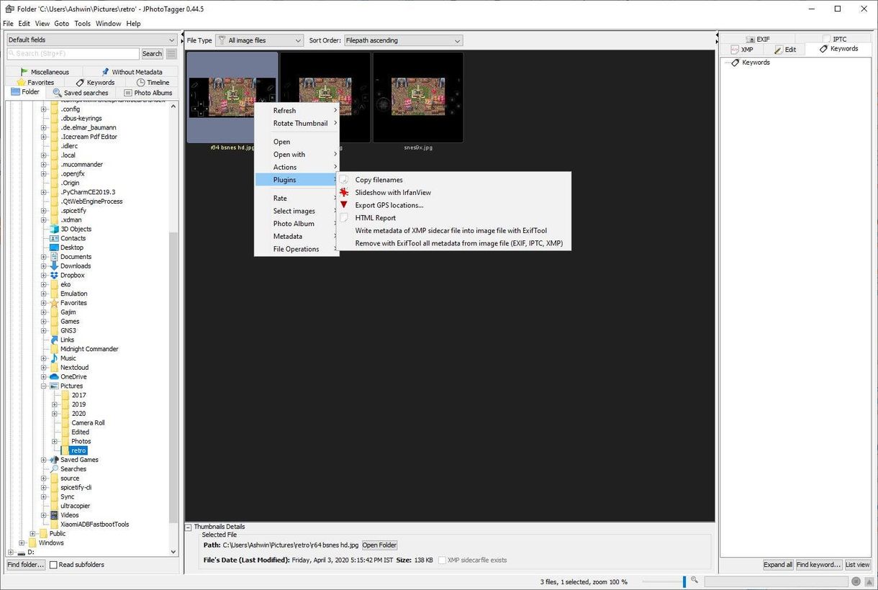Viewport: 878px width, 590px height.
Task: Expand the D: drive node
Action: pyautogui.click(x=11, y=553)
